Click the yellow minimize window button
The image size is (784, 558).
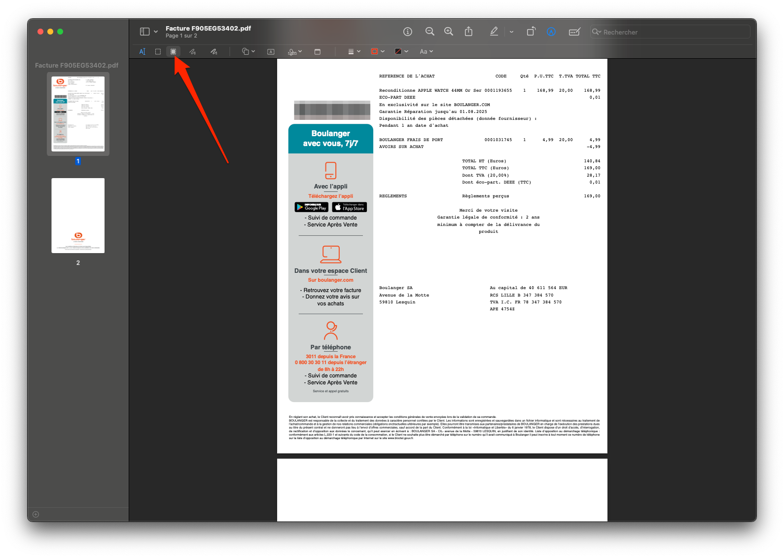click(x=50, y=32)
